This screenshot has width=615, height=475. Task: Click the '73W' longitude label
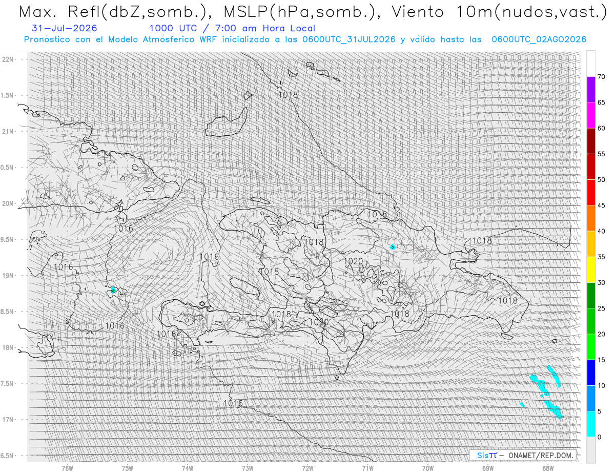(248, 468)
